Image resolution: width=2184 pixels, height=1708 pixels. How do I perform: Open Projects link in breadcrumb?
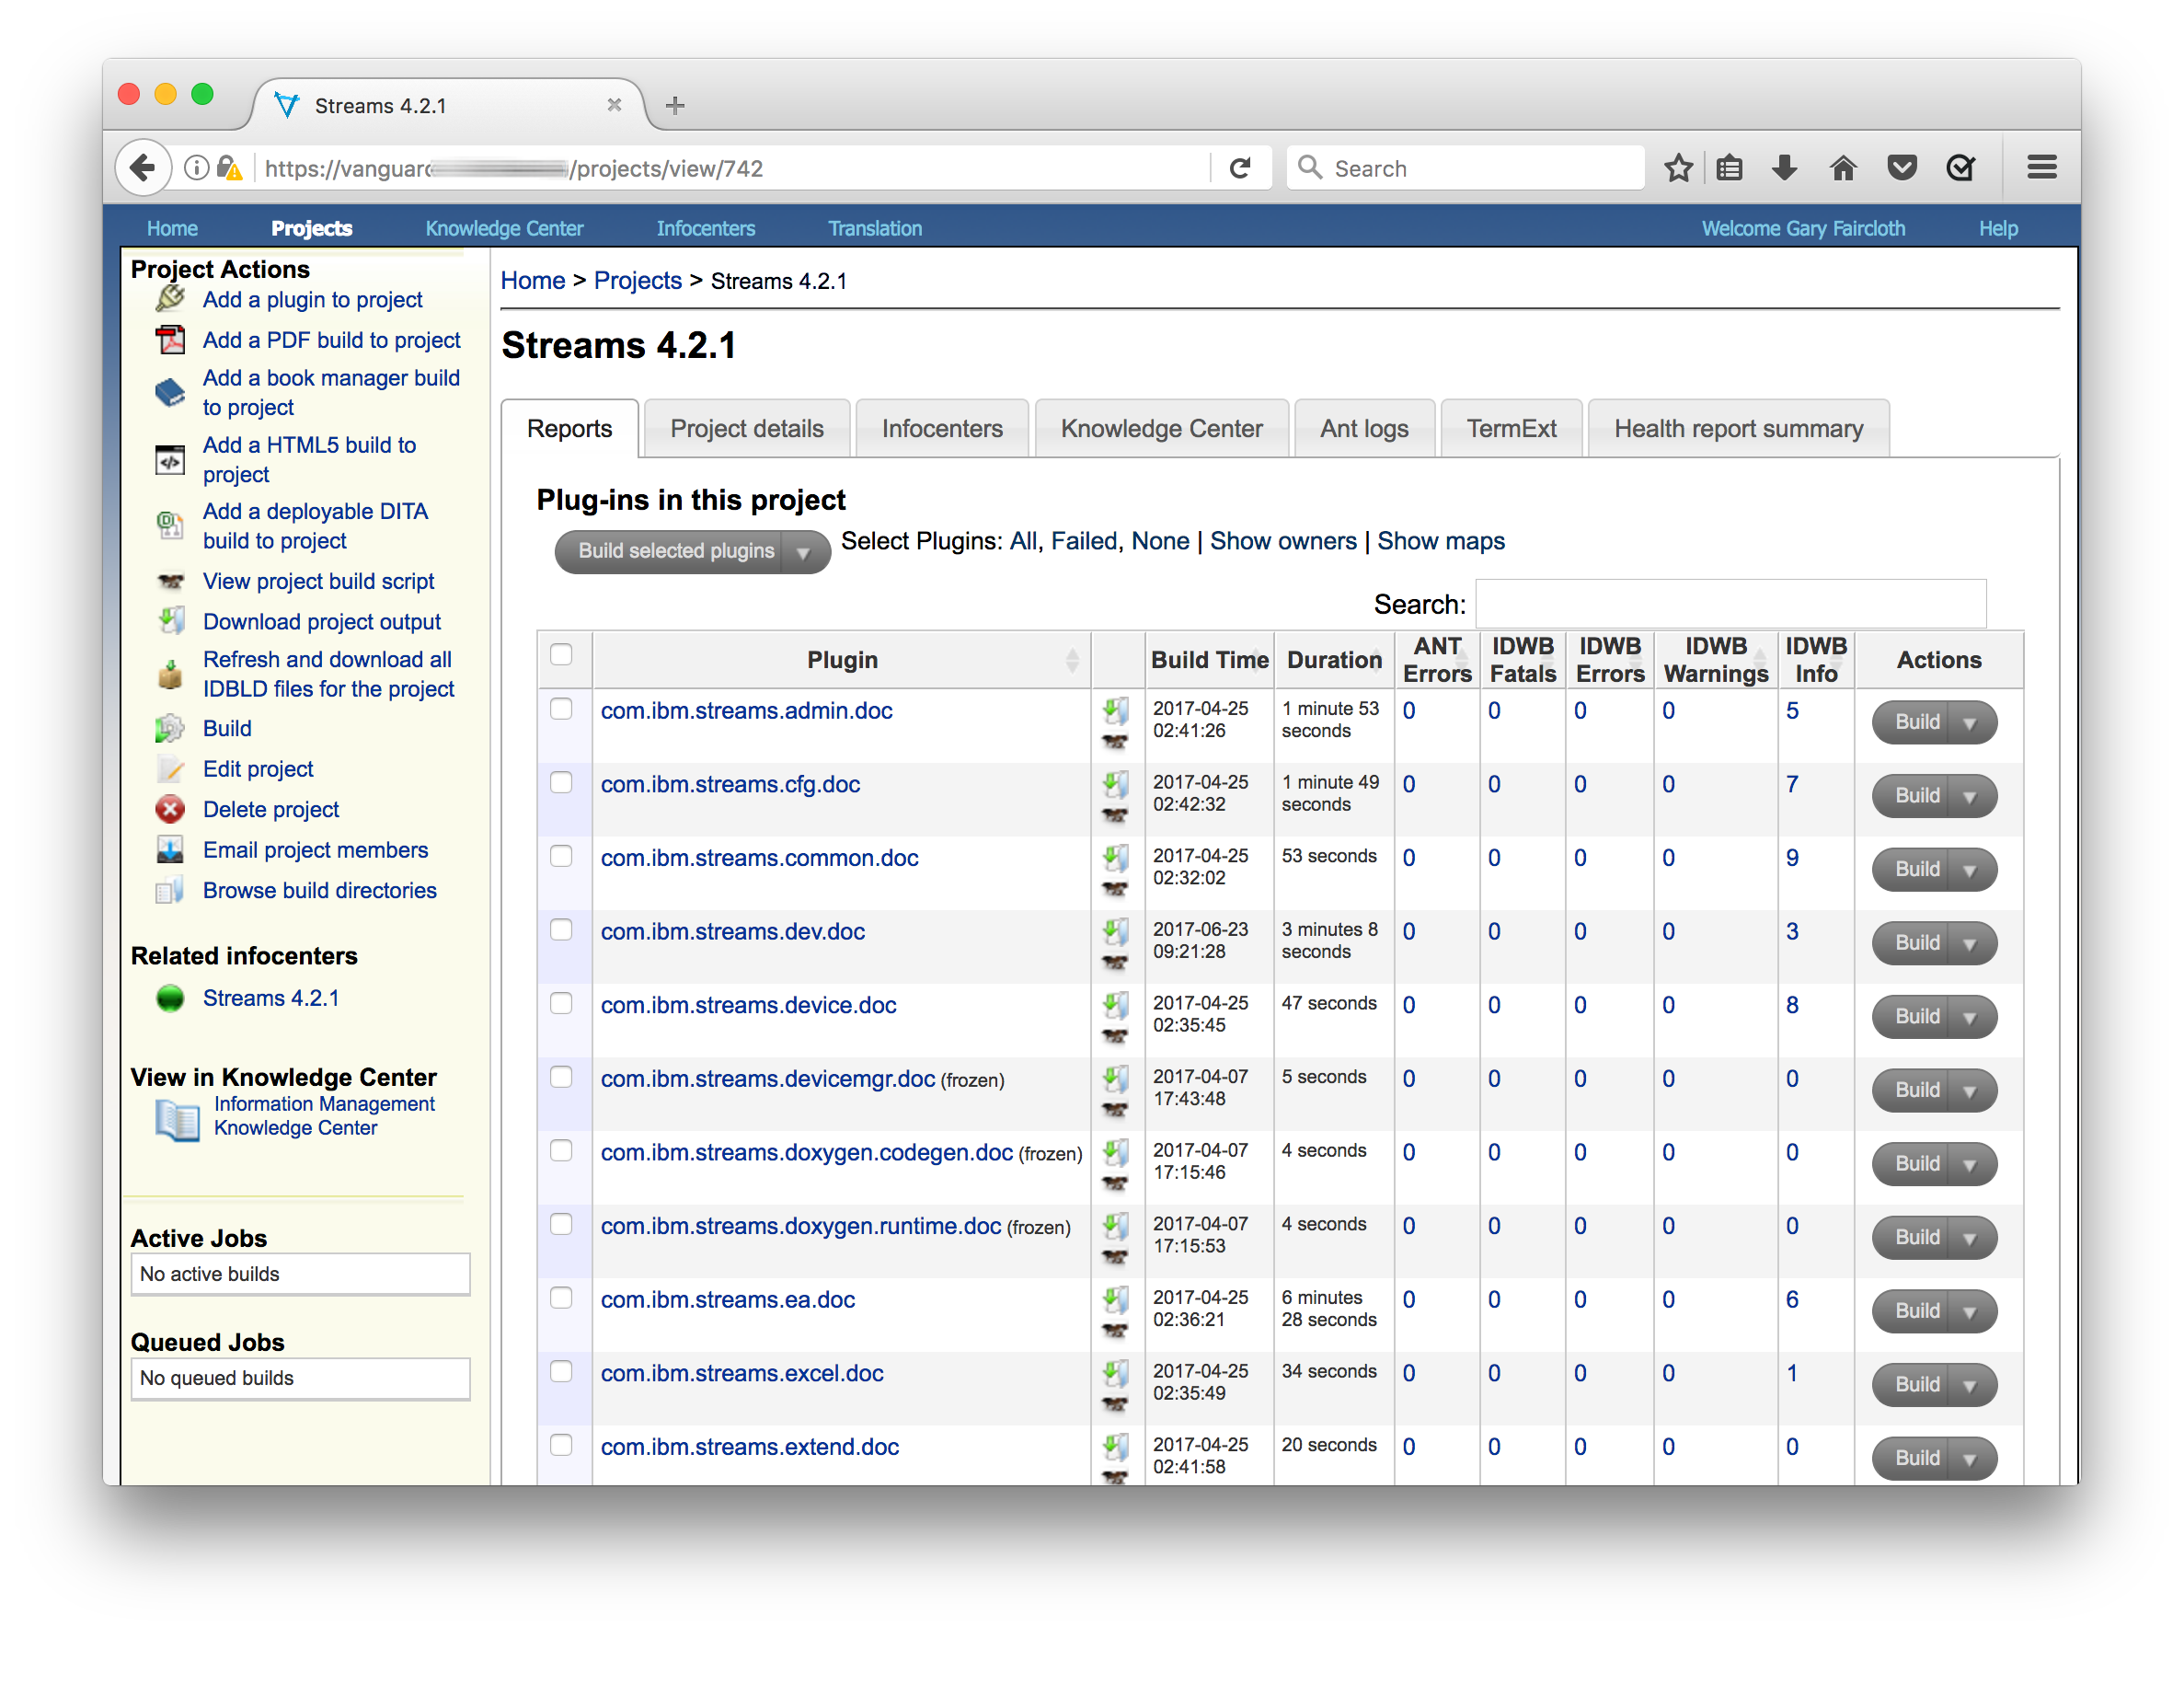pos(637,282)
